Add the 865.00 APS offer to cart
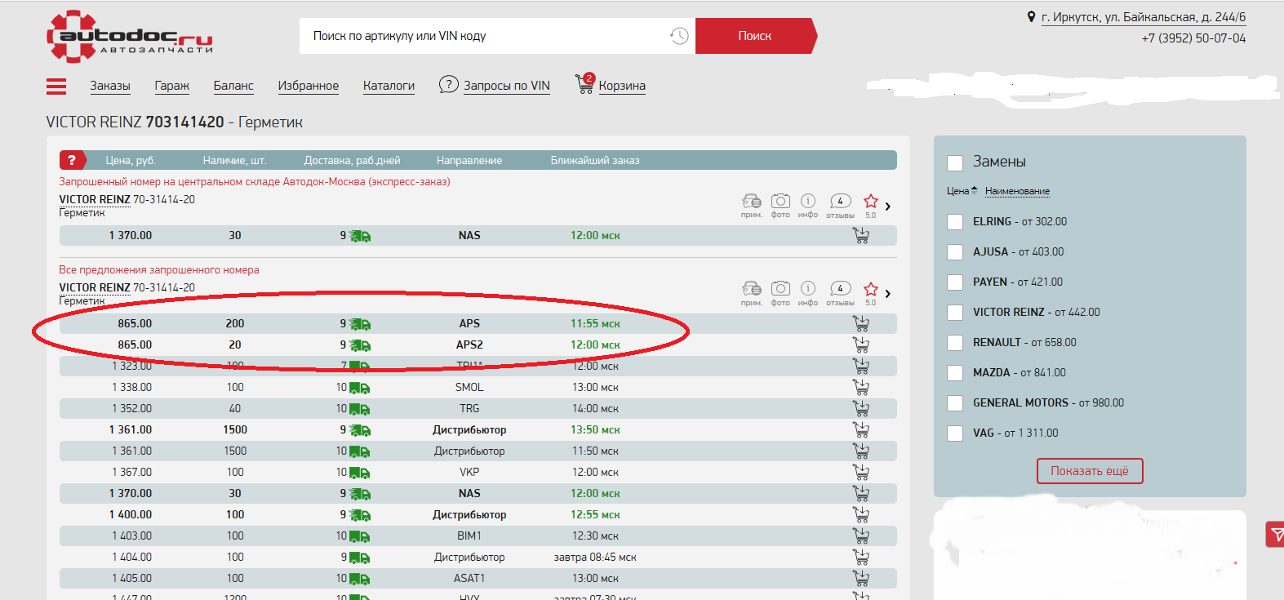Viewport: 1284px width, 600px height. tap(860, 323)
